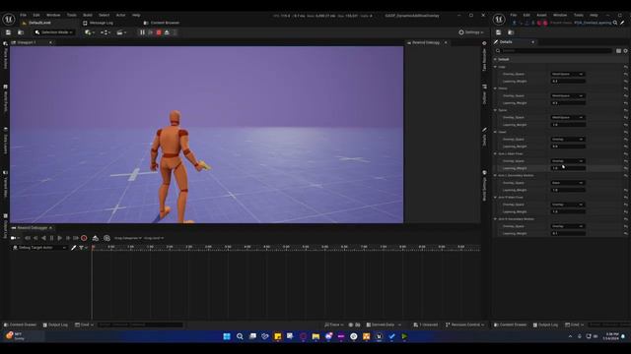Open the Outliner side tab

[x=484, y=94]
